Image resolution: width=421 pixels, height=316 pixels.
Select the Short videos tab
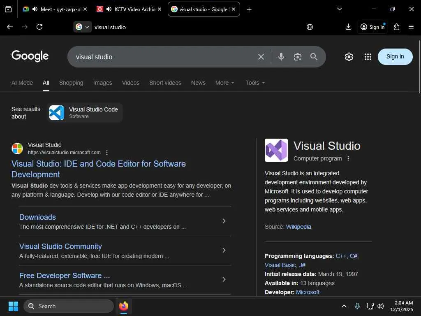[x=165, y=83]
